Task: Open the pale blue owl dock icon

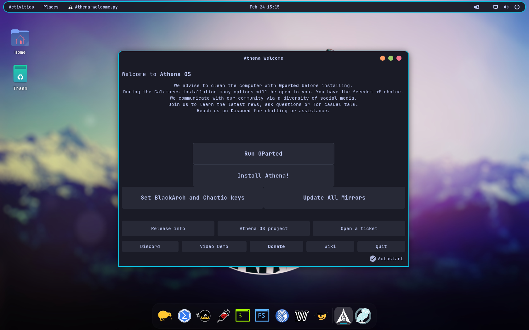Action: 363,316
